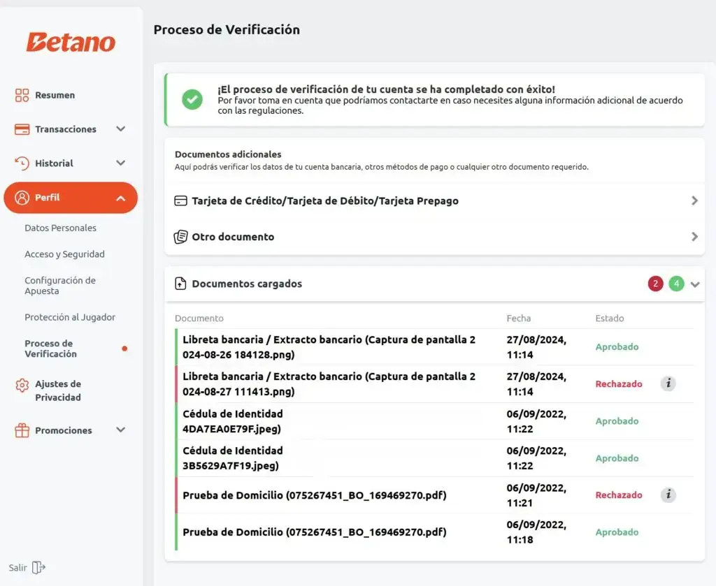
Task: Click info icon for rejected Prueba de Domicilio
Action: coord(668,495)
